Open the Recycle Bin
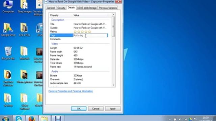 [8, 53]
